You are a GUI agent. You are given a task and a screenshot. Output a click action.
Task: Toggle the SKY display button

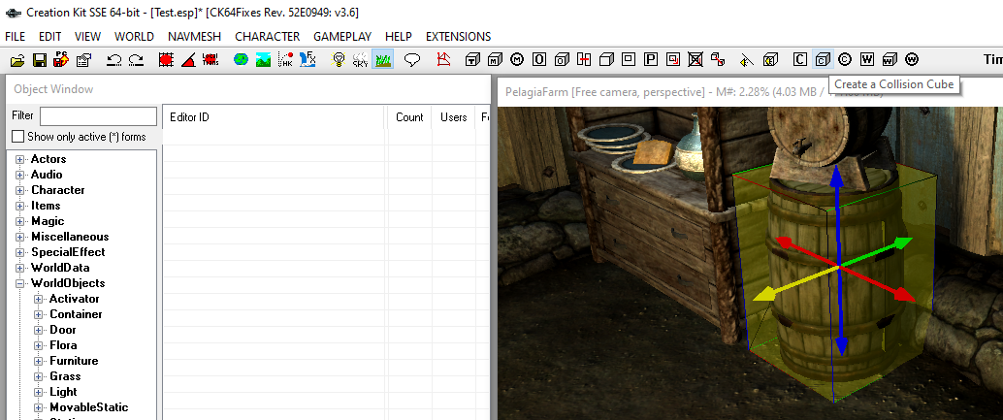tap(361, 60)
